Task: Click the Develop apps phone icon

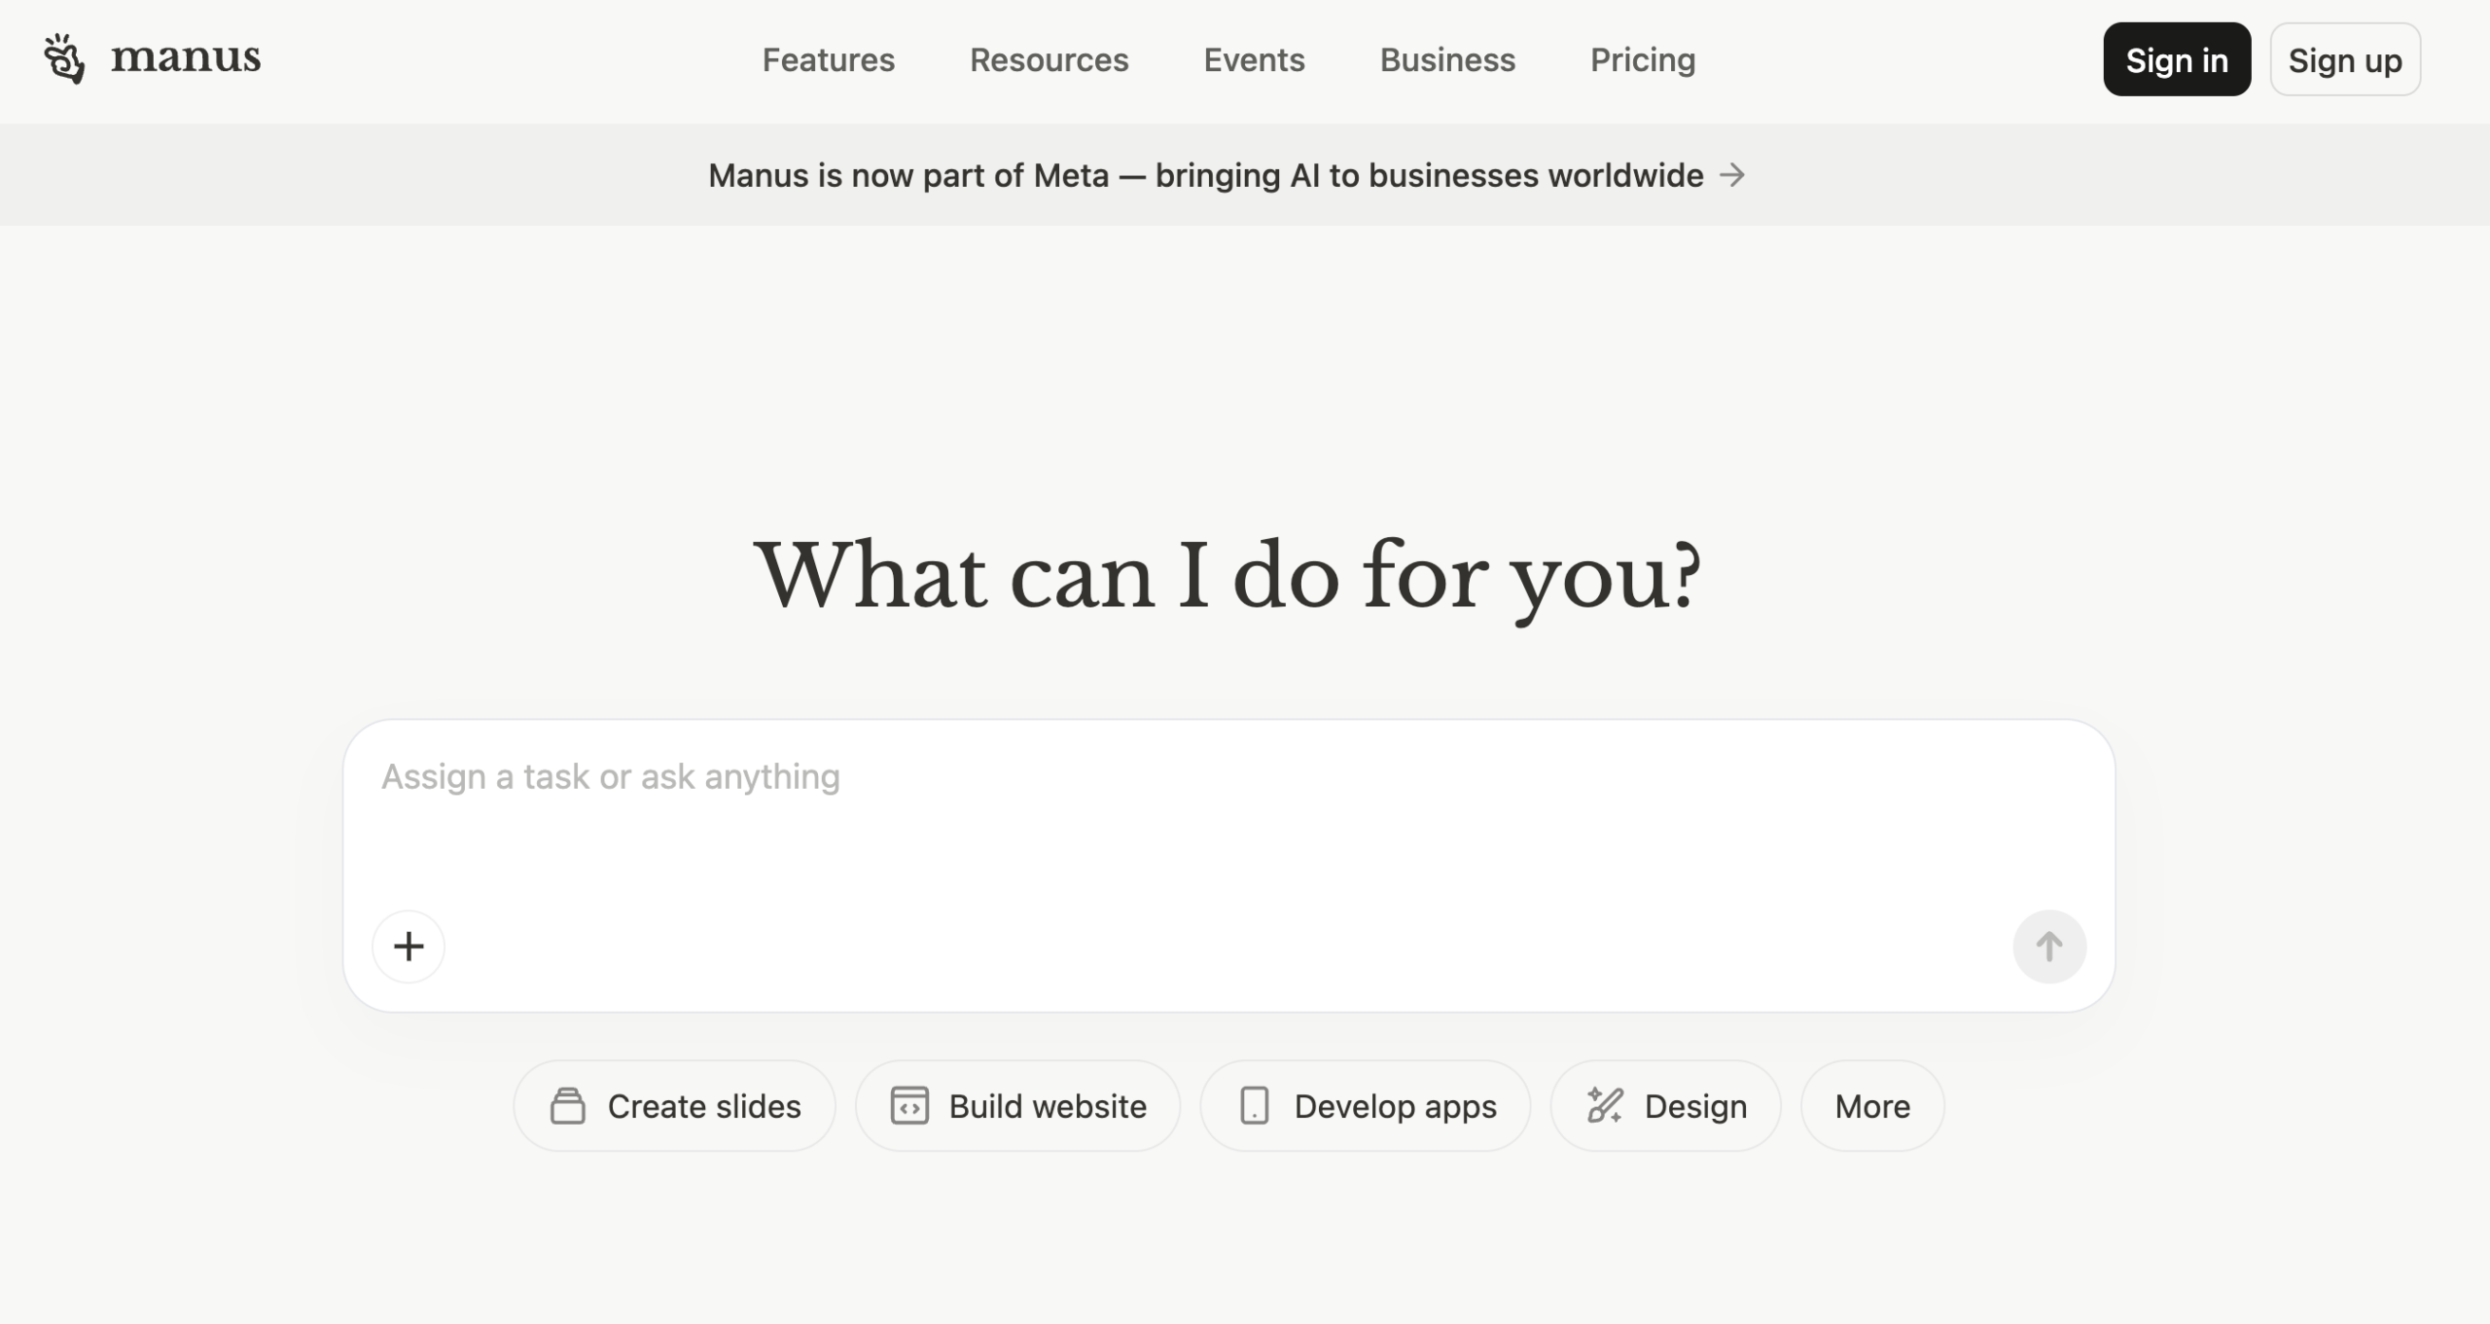Action: tap(1255, 1106)
